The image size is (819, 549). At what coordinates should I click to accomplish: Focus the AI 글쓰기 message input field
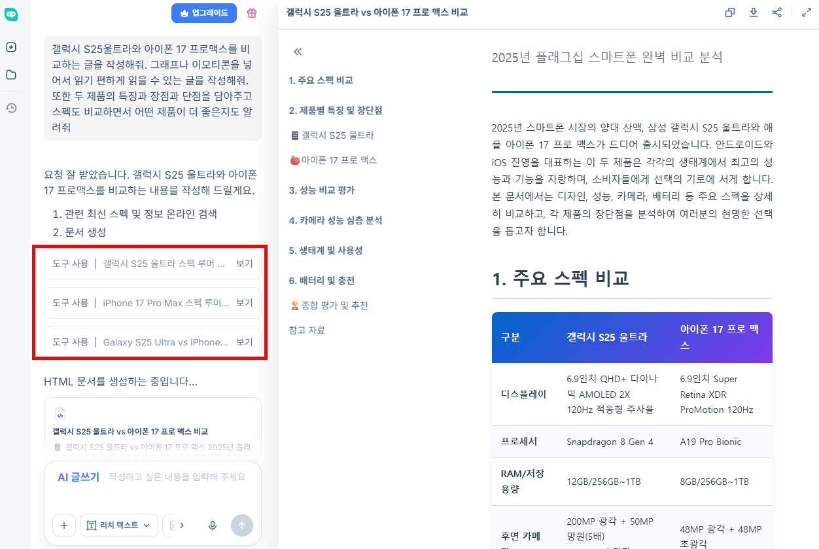coord(177,477)
